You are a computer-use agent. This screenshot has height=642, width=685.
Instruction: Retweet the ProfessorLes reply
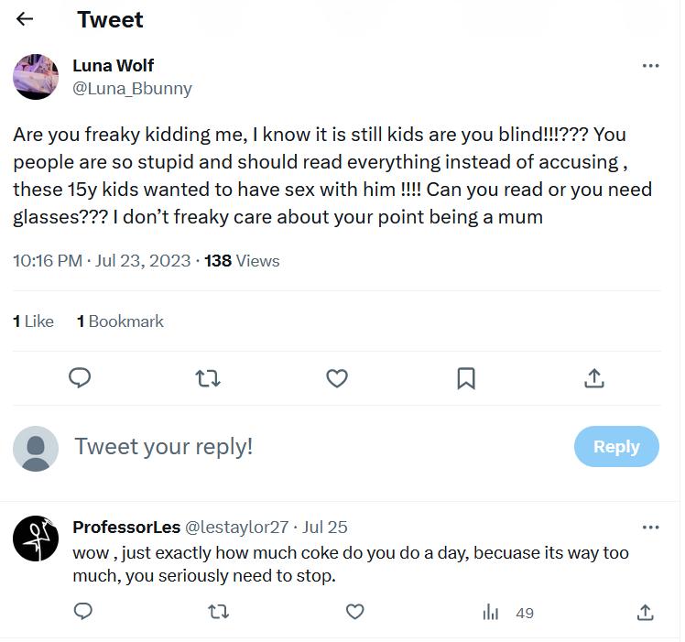point(219,612)
